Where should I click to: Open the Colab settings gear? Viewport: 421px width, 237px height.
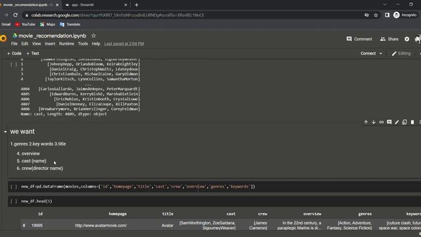tap(407, 39)
